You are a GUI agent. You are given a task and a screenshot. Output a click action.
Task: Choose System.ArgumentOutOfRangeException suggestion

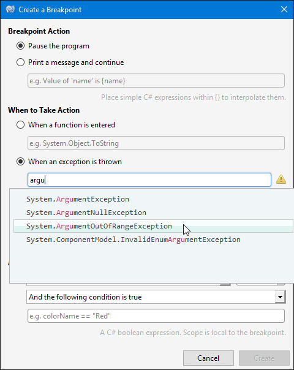pos(153,226)
